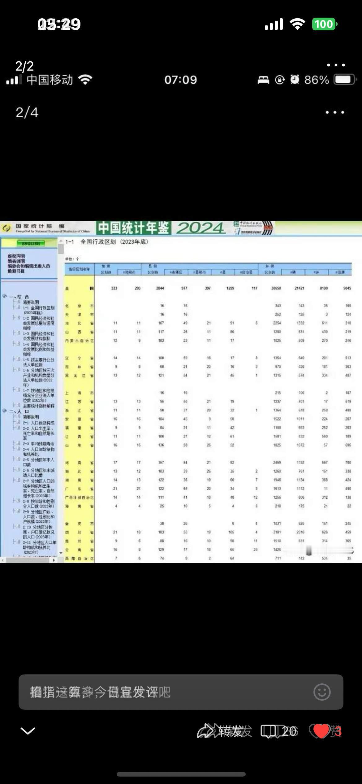Open the comments with 20 count
Image resolution: width=362 pixels, height=784 pixels.
[279, 731]
